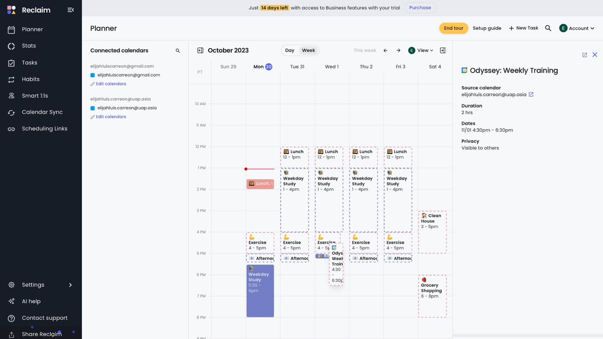Expand the Settings submenu

coord(70,285)
